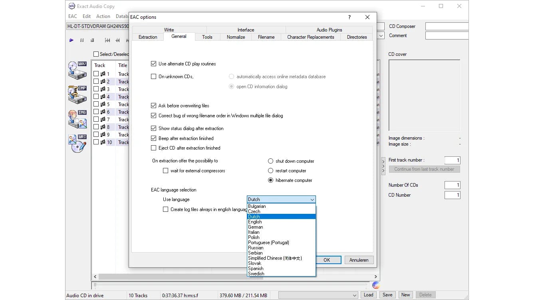Choose Swedish from the language list
Image resolution: width=534 pixels, height=300 pixels.
click(256, 274)
